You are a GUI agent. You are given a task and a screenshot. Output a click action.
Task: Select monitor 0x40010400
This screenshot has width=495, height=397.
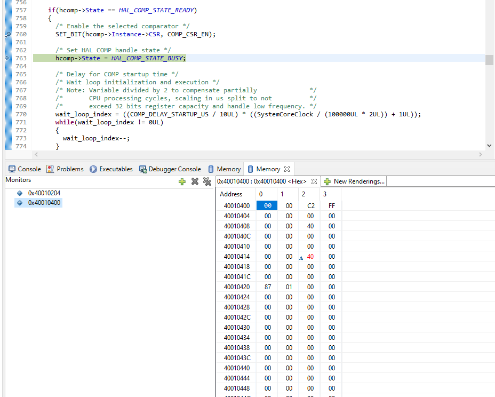pyautogui.click(x=44, y=203)
